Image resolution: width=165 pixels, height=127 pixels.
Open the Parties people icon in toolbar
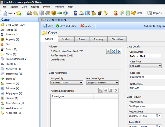click(29, 13)
